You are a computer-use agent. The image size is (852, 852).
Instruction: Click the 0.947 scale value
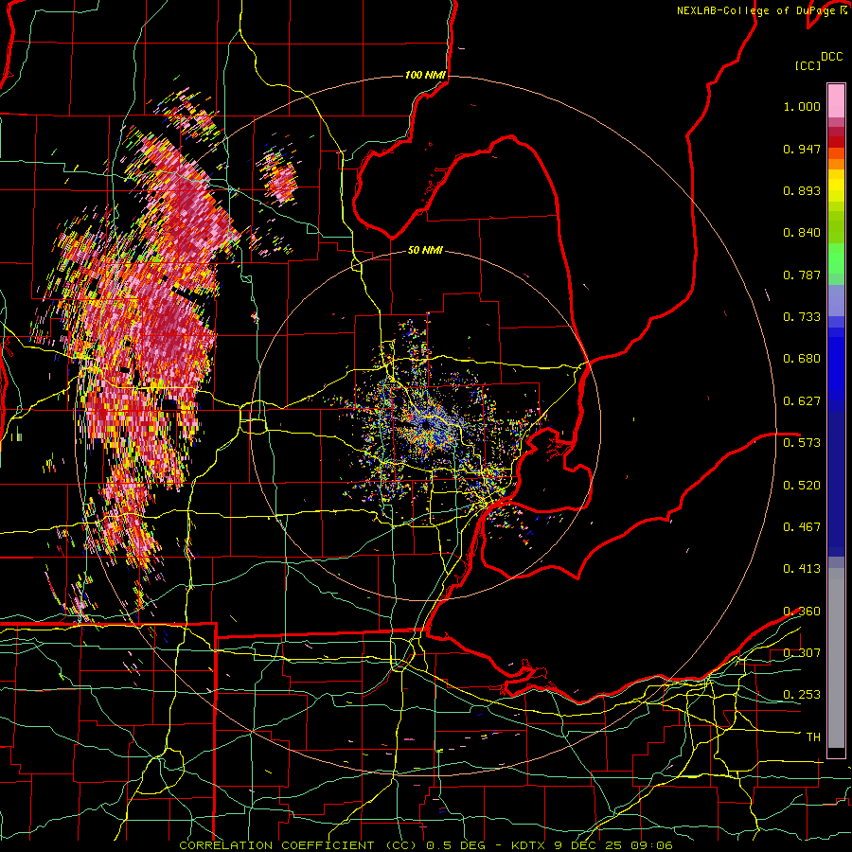[802, 149]
